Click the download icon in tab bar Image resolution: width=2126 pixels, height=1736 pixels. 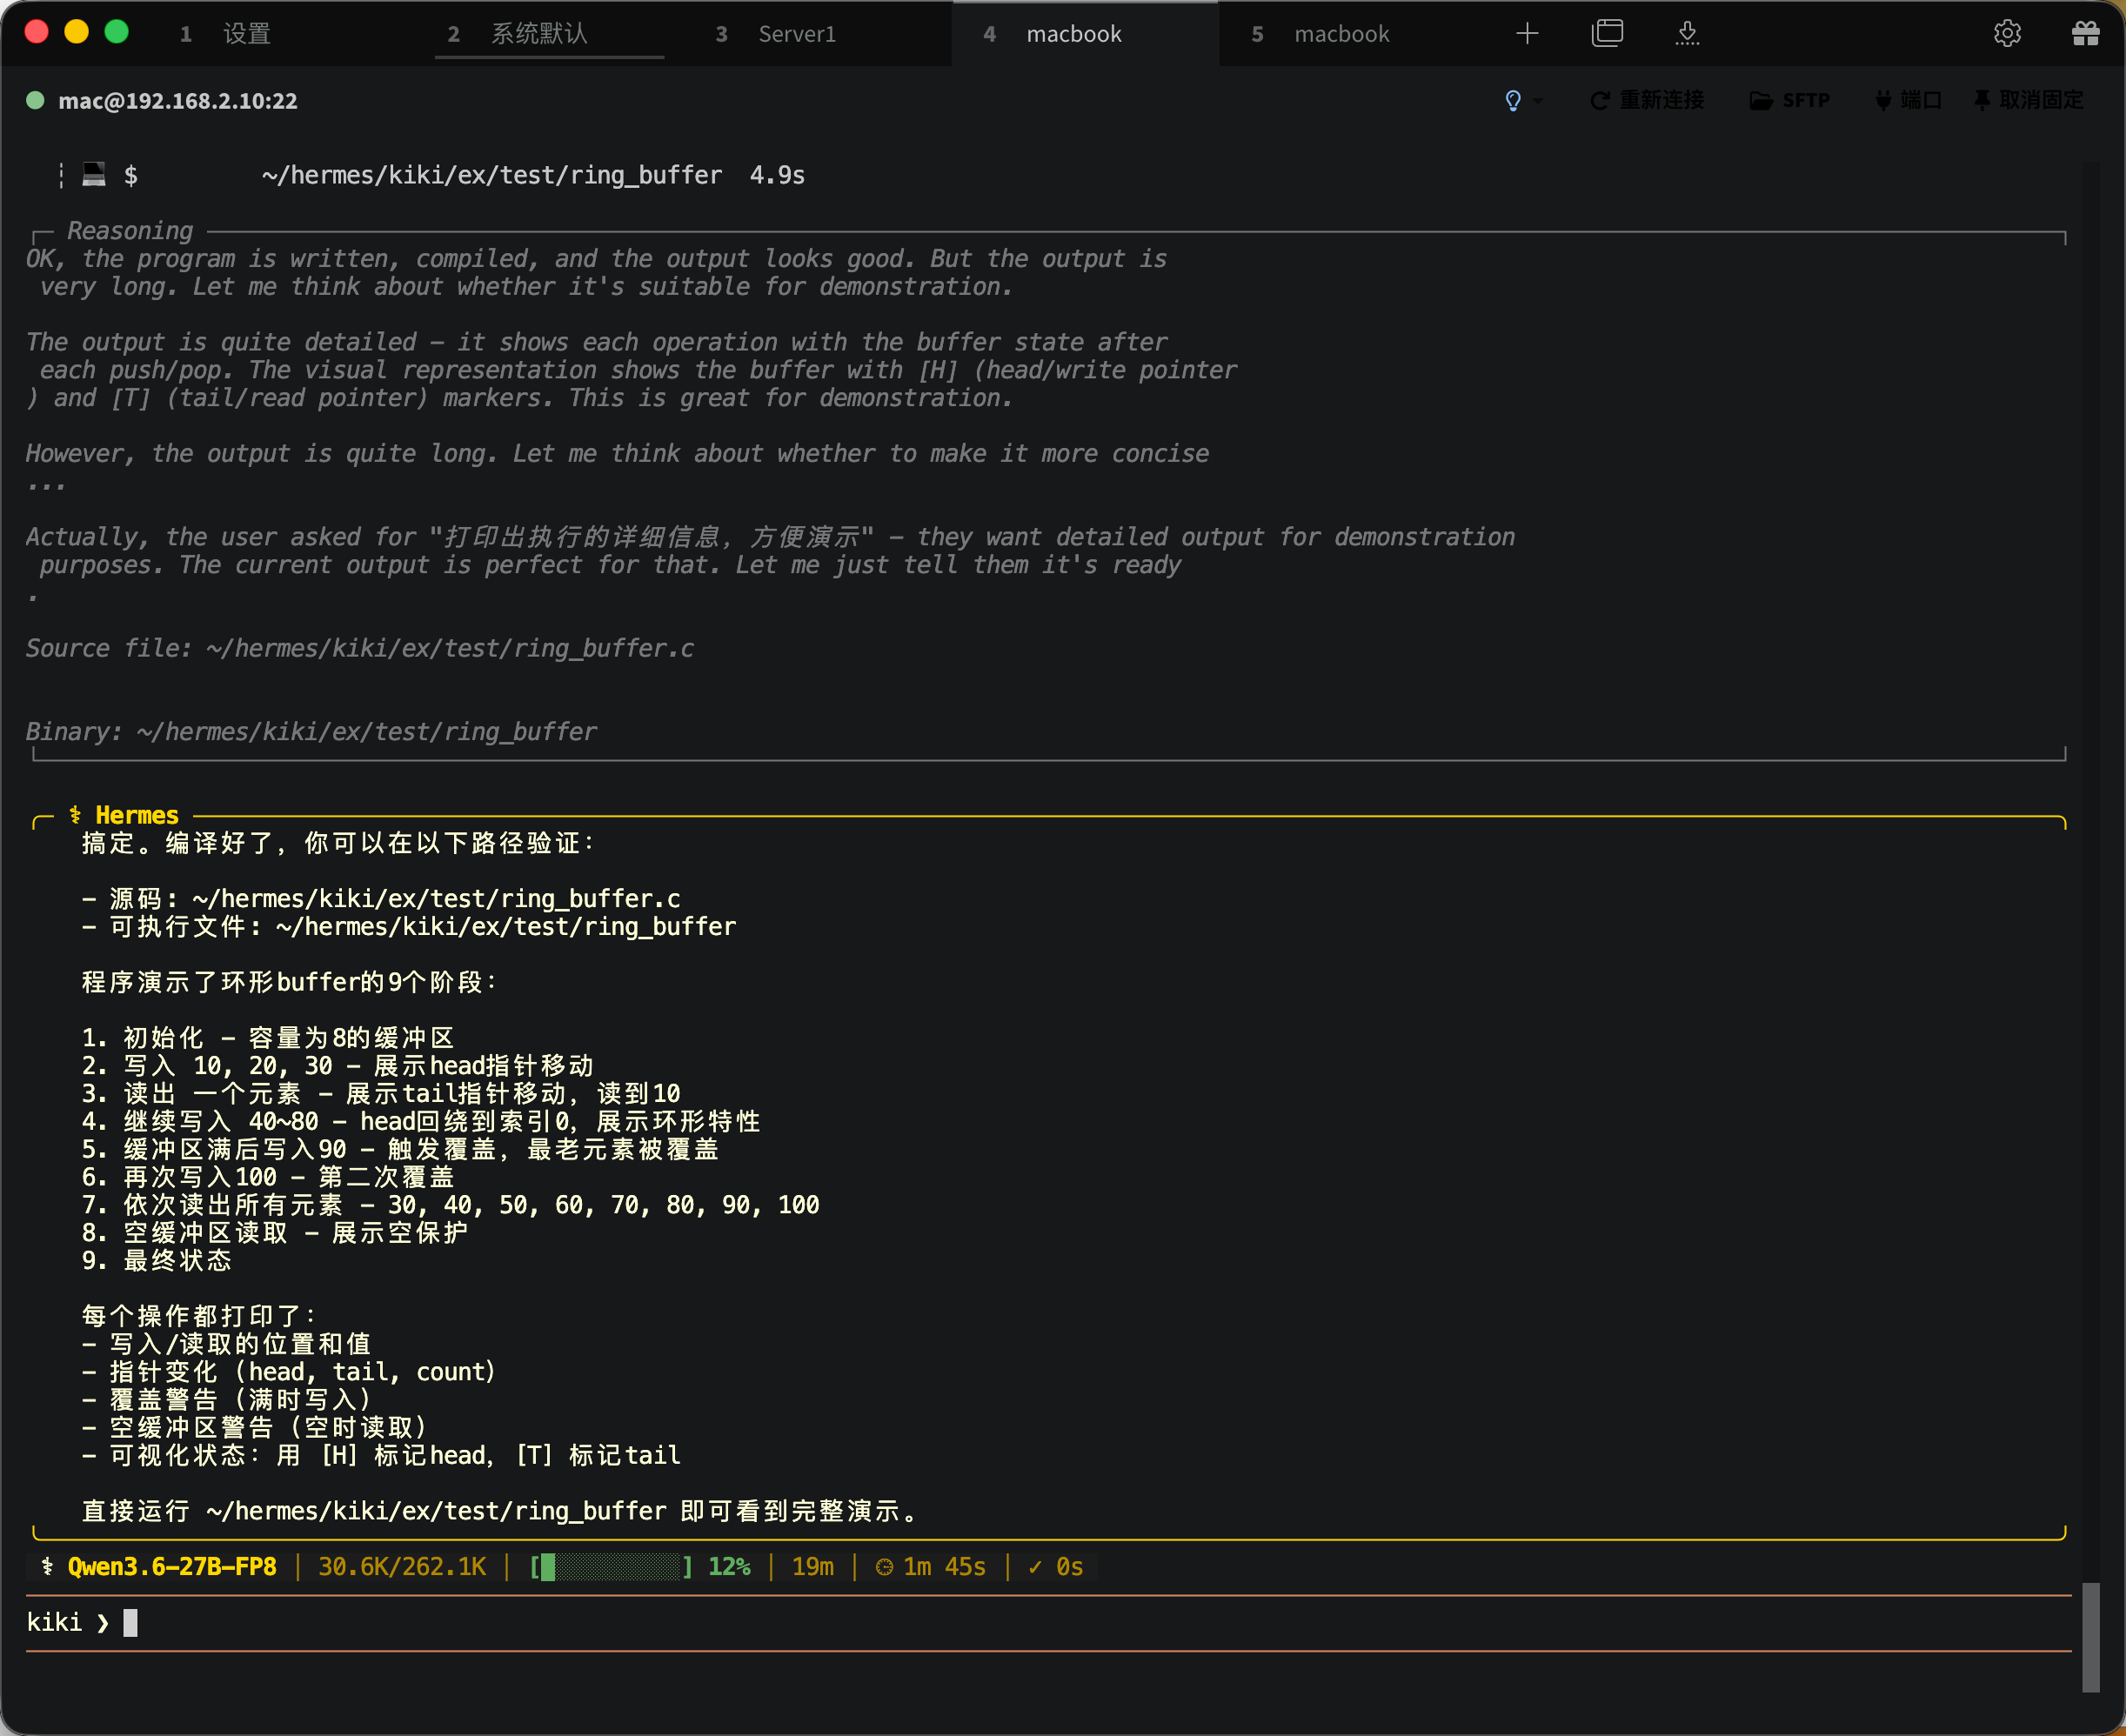click(x=1687, y=33)
